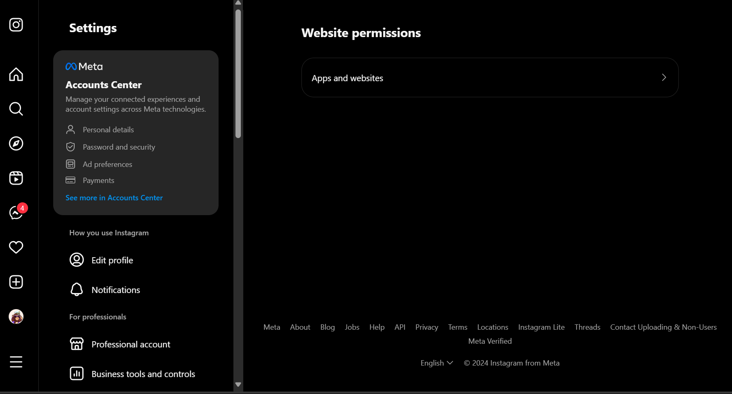Viewport: 732px width, 394px height.
Task: Open Contact Uploading & Non-Users link
Action: (x=664, y=327)
